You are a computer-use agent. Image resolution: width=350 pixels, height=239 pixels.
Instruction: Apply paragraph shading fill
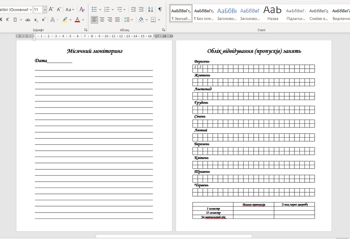[x=141, y=20]
